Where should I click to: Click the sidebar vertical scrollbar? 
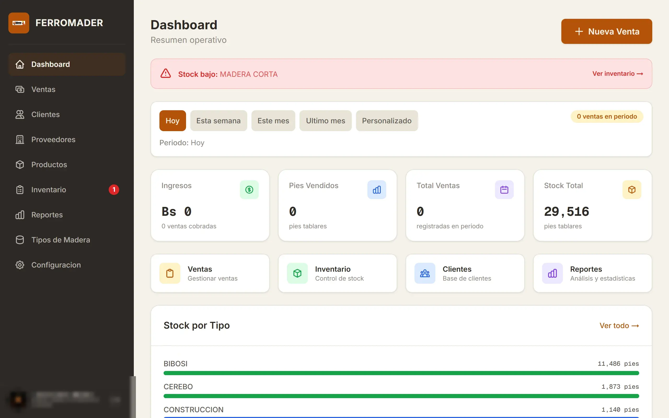(x=133, y=397)
